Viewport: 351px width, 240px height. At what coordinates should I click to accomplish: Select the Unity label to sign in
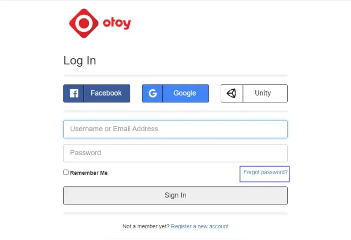pyautogui.click(x=263, y=93)
